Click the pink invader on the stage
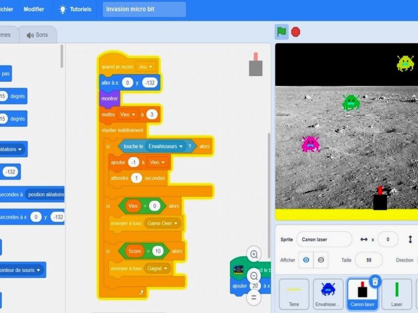The width and height of the screenshot is (418, 313). pos(310,144)
